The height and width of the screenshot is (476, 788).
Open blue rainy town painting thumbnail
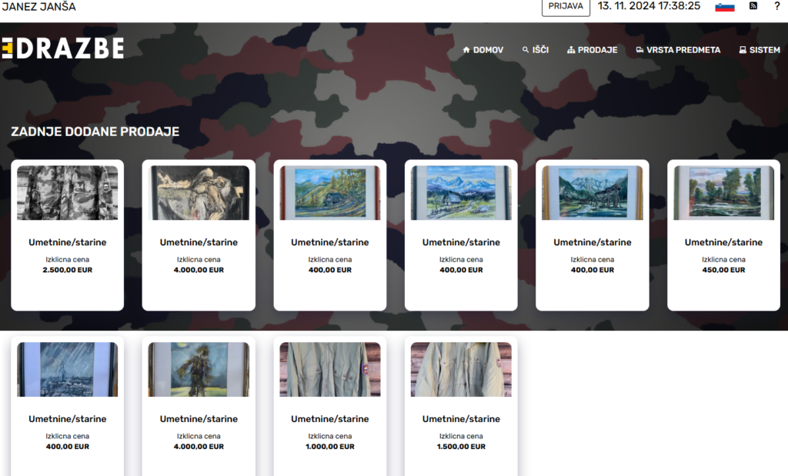[x=68, y=370]
